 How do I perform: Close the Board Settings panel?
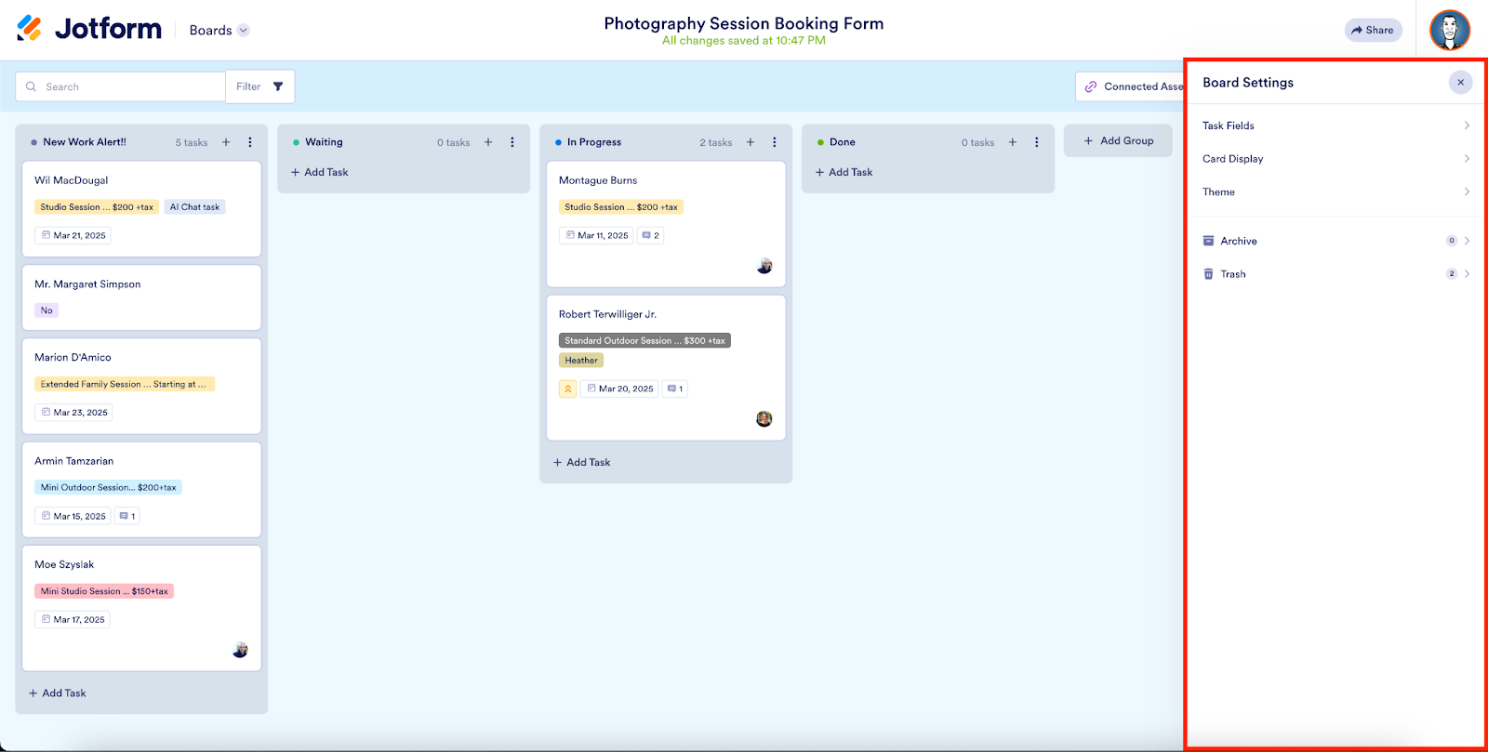pyautogui.click(x=1460, y=83)
